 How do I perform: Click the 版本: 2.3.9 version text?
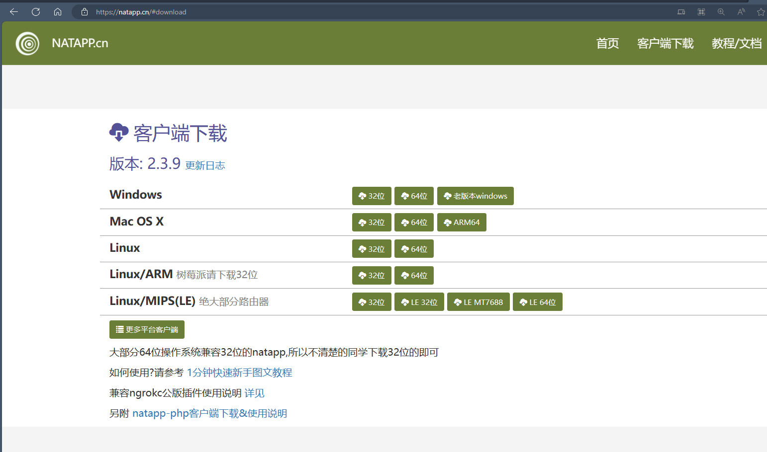(145, 163)
